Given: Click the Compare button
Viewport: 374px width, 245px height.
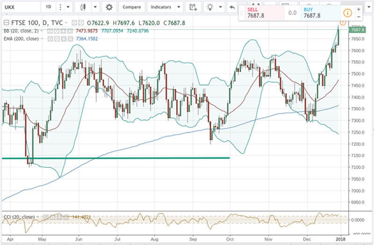Looking at the screenshot, I should [132, 7].
